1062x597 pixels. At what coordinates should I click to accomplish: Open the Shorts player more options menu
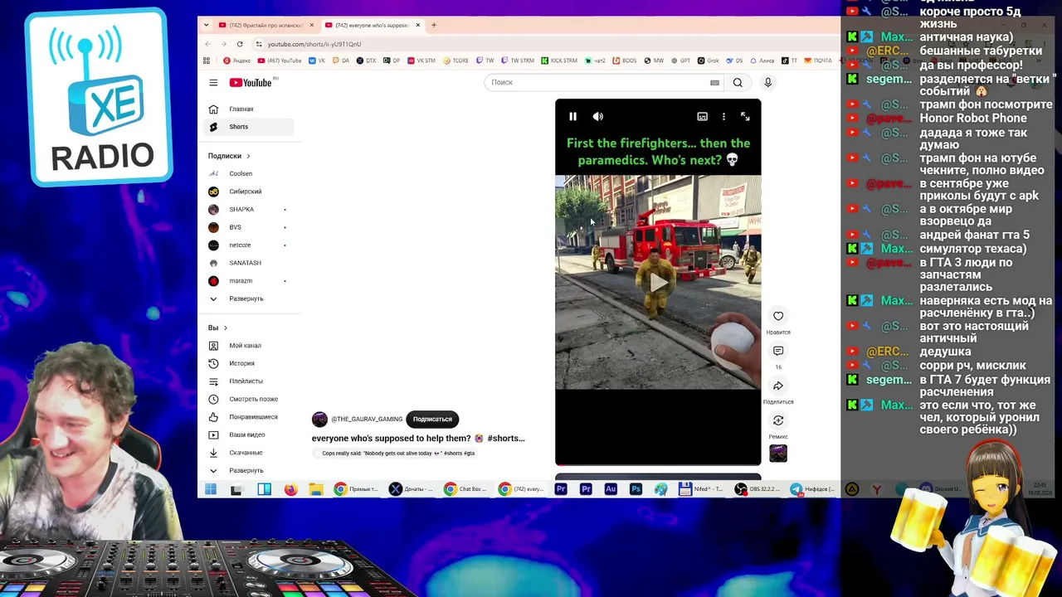point(723,117)
